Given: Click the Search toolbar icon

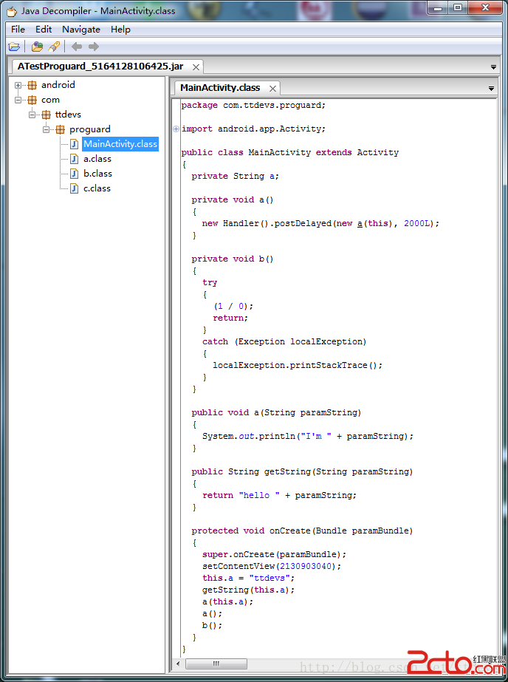Looking at the screenshot, I should (x=54, y=47).
